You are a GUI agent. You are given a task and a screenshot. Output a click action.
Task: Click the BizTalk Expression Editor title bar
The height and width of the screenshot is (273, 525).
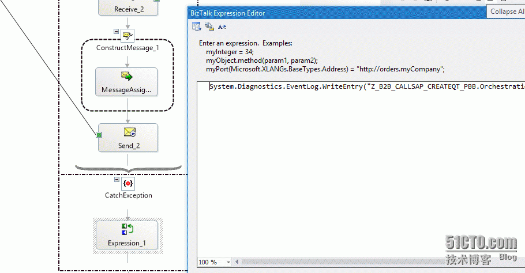coord(336,13)
